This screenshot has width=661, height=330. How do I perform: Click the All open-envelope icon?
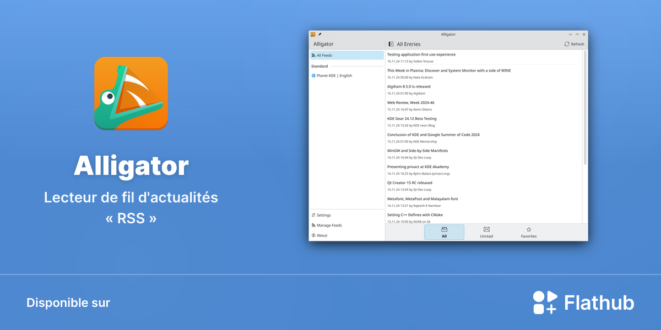(x=444, y=229)
